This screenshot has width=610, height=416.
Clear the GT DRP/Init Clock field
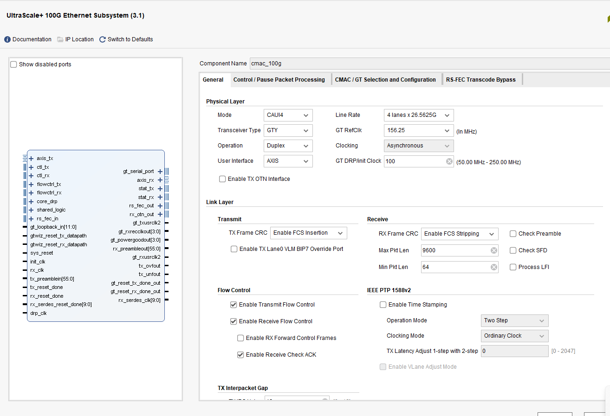449,161
